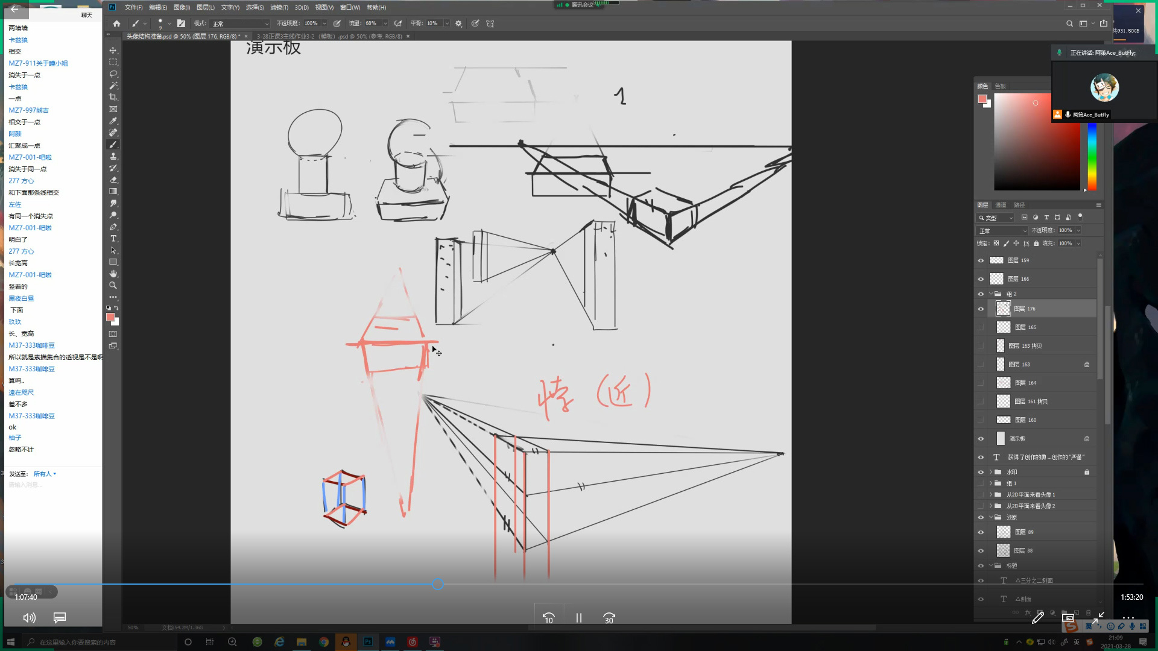Open the 滤镜(T) menu
Image resolution: width=1158 pixels, height=651 pixels.
tap(279, 7)
